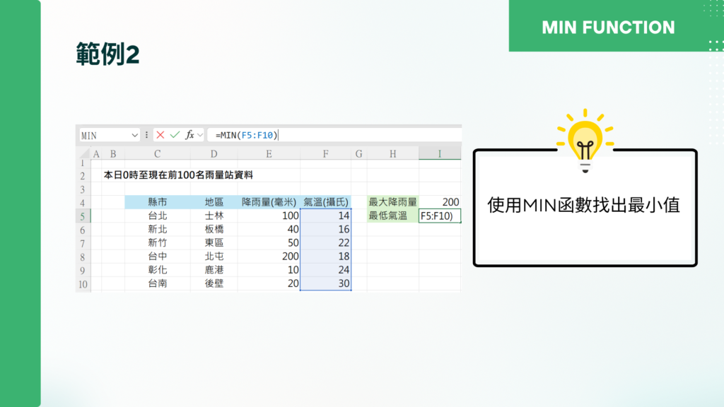
Task: Click the formula bar with =MIN(F5:F10)
Action: 334,135
